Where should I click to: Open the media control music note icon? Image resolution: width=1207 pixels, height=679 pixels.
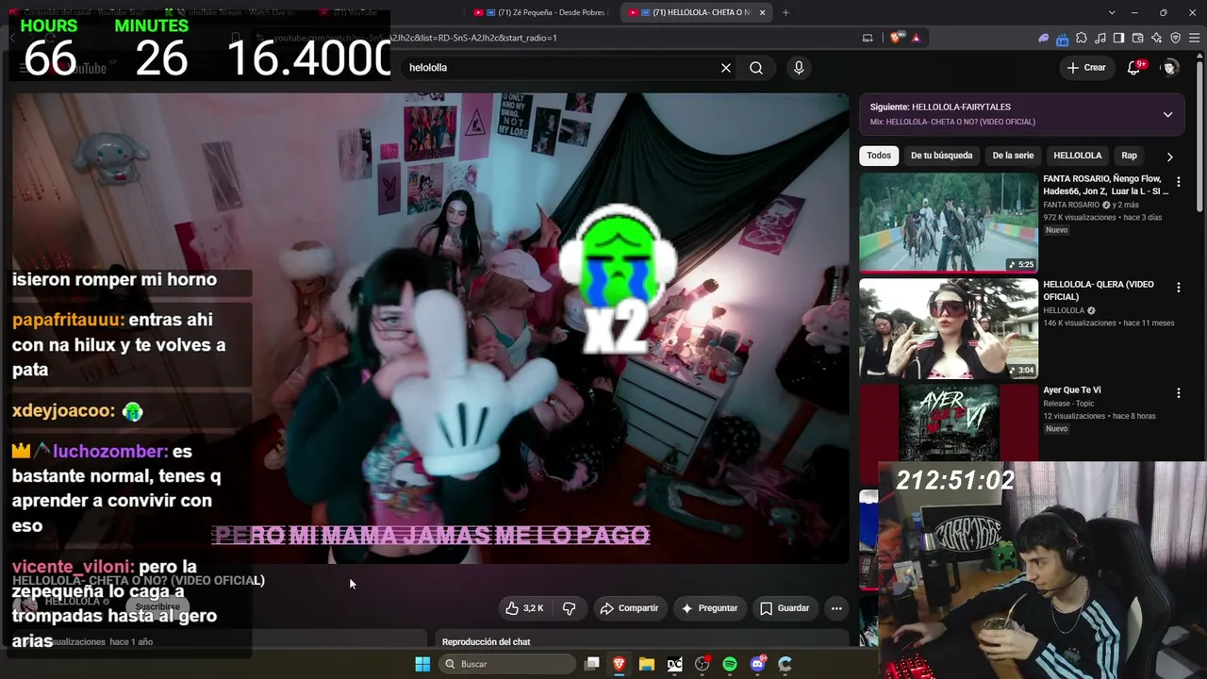tap(1100, 38)
